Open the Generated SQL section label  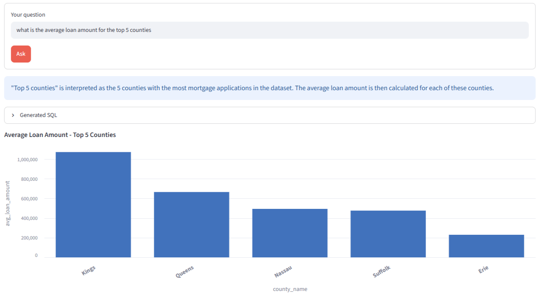(38, 115)
